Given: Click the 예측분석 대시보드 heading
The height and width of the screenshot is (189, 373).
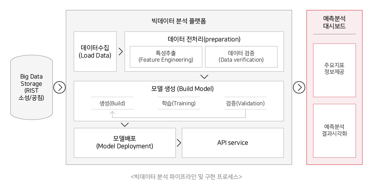Looking at the screenshot, I should click(x=334, y=22).
